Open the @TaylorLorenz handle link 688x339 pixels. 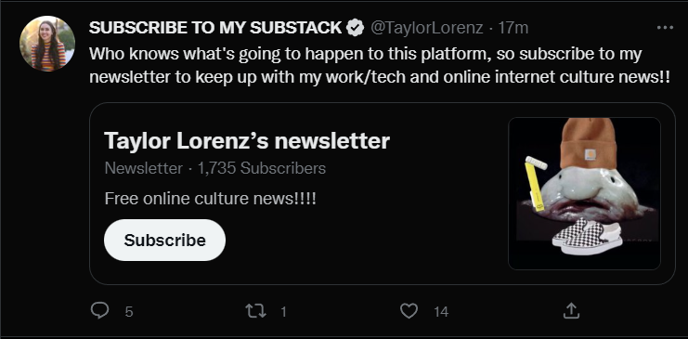click(426, 28)
